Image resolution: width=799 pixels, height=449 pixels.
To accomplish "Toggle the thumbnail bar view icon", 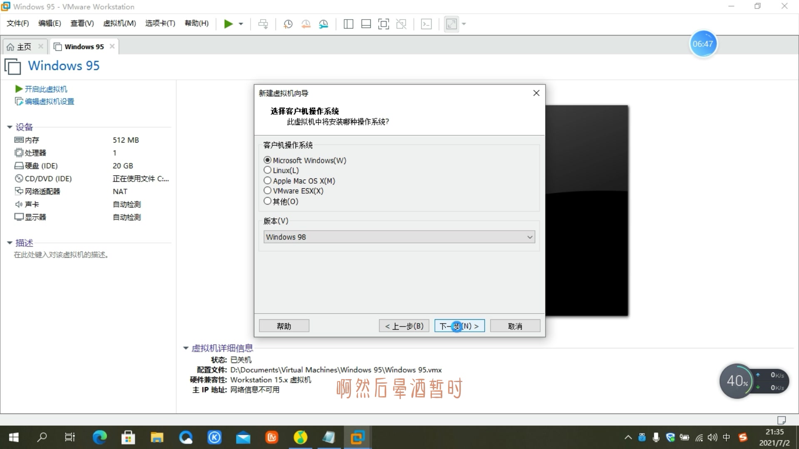I will pyautogui.click(x=366, y=24).
